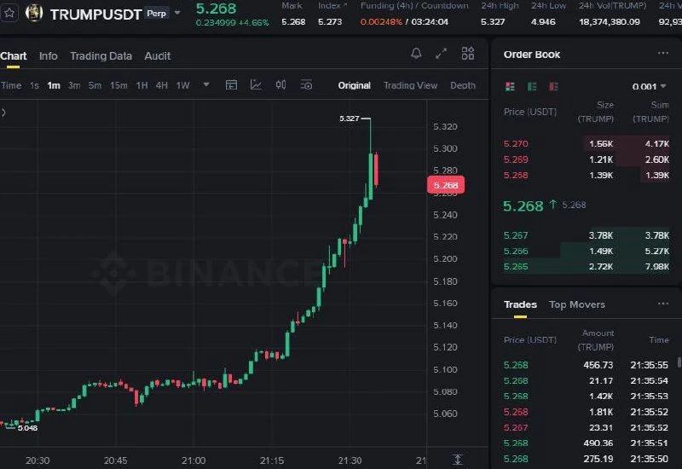Switch to the Trades tab
The height and width of the screenshot is (469, 682).
point(520,304)
